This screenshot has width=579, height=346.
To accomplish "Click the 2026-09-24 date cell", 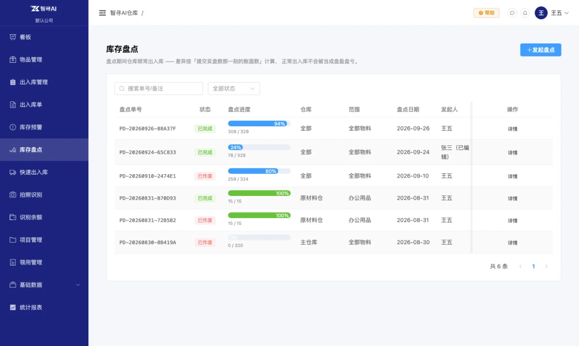I will click(x=413, y=152).
